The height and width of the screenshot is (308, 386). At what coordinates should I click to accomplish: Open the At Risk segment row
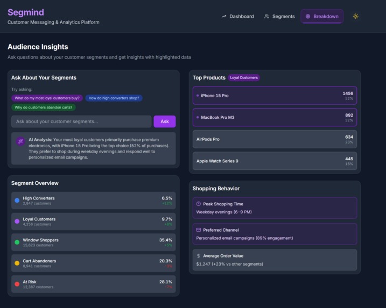(94, 284)
